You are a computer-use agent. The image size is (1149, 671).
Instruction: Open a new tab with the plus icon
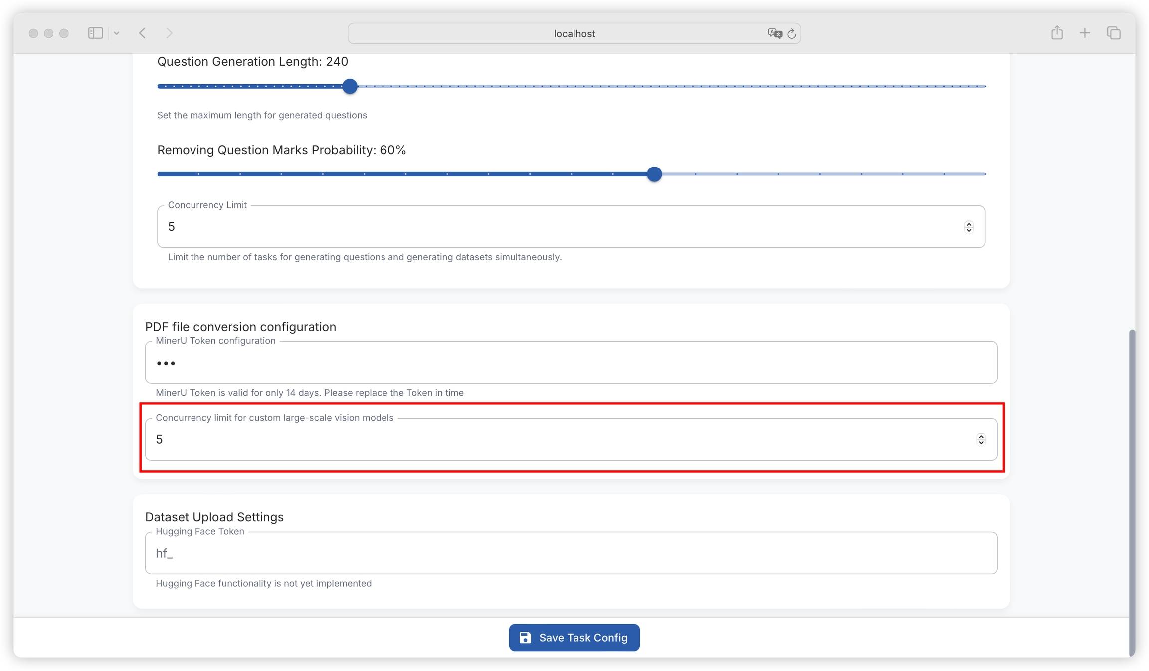coord(1085,33)
